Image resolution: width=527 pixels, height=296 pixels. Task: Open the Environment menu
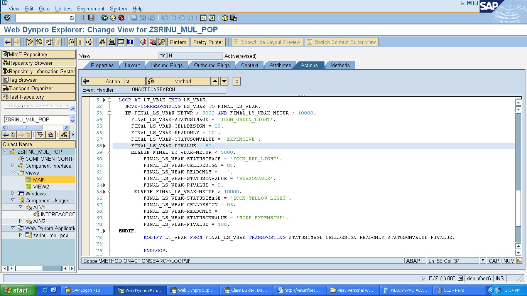(91, 8)
